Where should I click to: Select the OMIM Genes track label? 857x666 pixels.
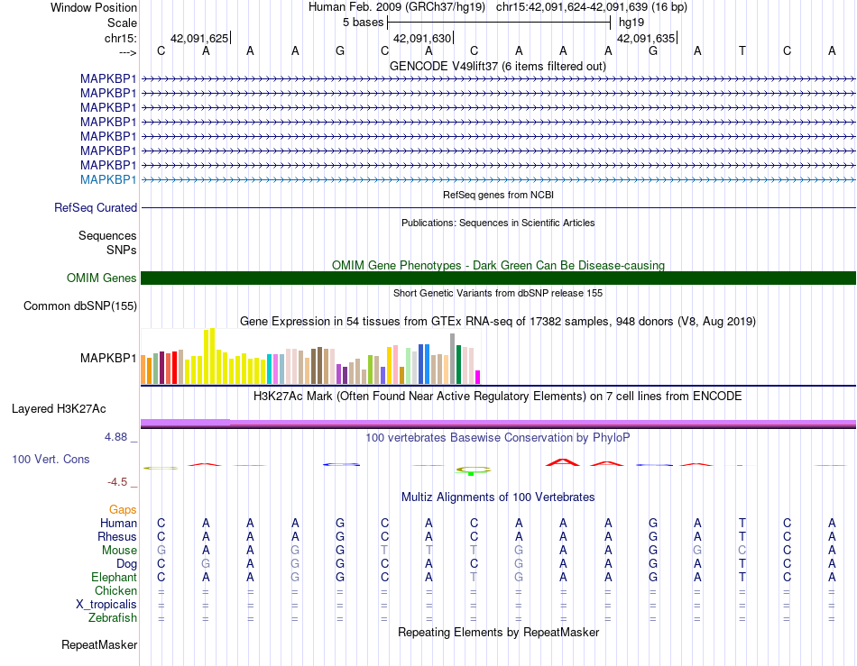101,278
